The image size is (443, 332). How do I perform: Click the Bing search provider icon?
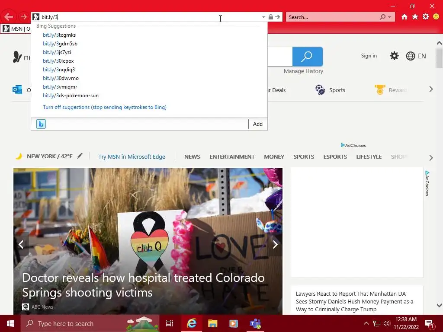point(41,124)
